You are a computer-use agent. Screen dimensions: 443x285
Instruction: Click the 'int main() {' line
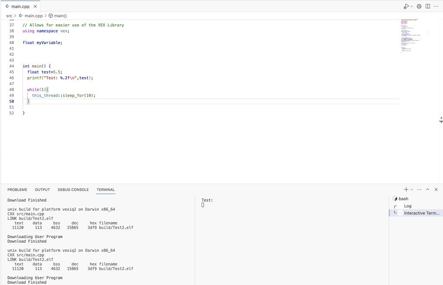coord(37,66)
